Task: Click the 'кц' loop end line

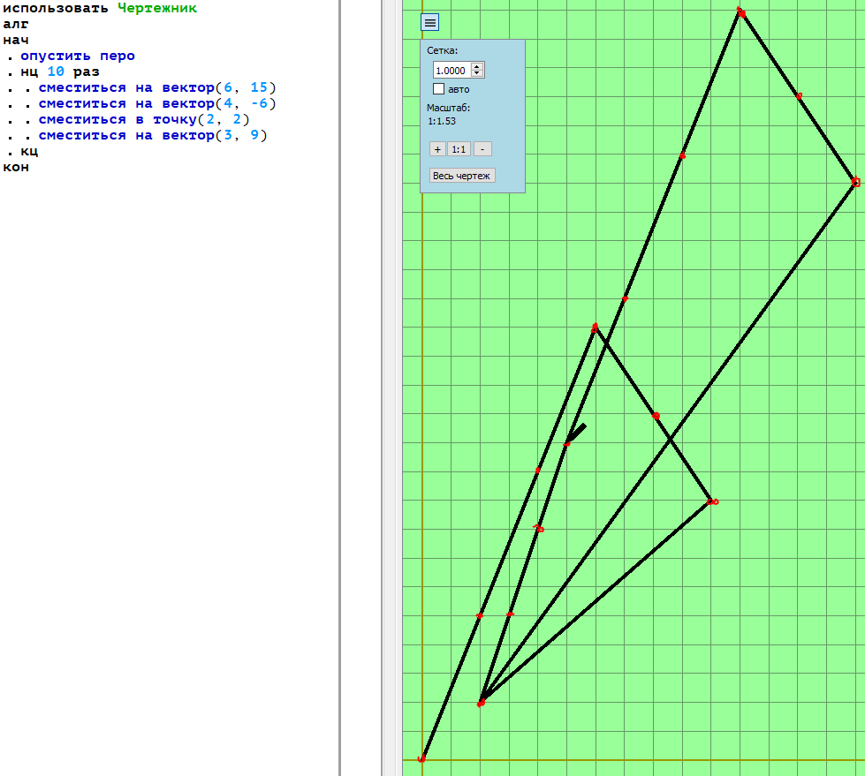Action: tap(29, 151)
